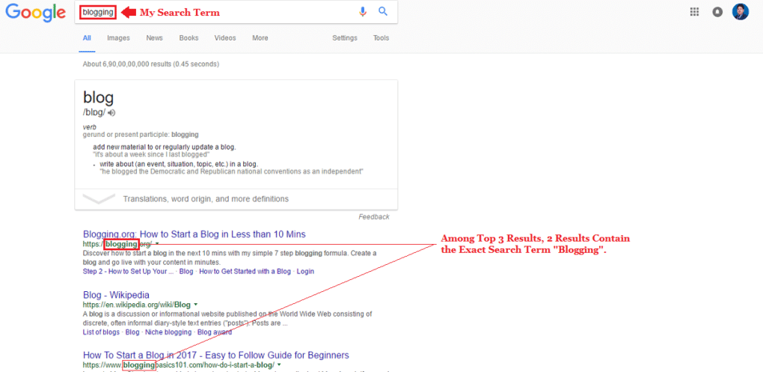
Task: Click the https://en.wikipedia.org/wiki/Blog URL text
Action: (137, 305)
